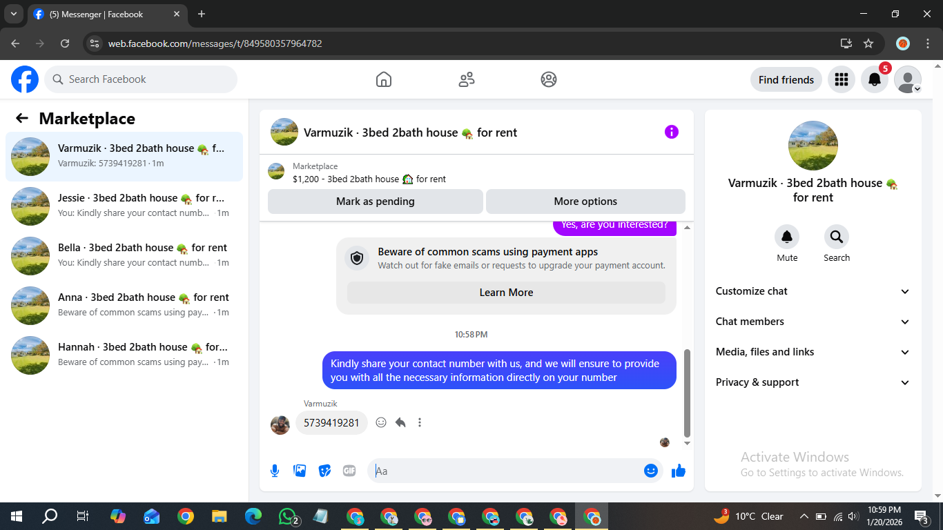The height and width of the screenshot is (530, 943).
Task: Open the Notifications bell with badge 5
Action: (875, 80)
